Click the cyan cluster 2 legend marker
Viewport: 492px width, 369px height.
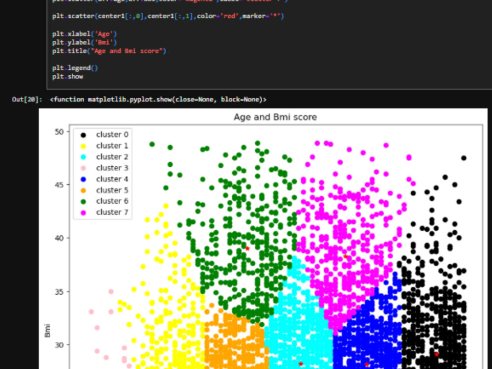(83, 157)
